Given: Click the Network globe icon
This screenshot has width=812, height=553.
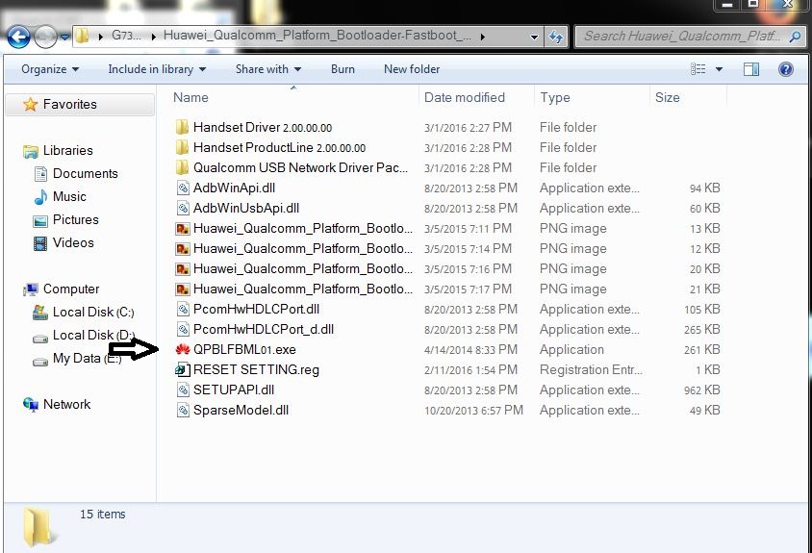Looking at the screenshot, I should [x=31, y=404].
